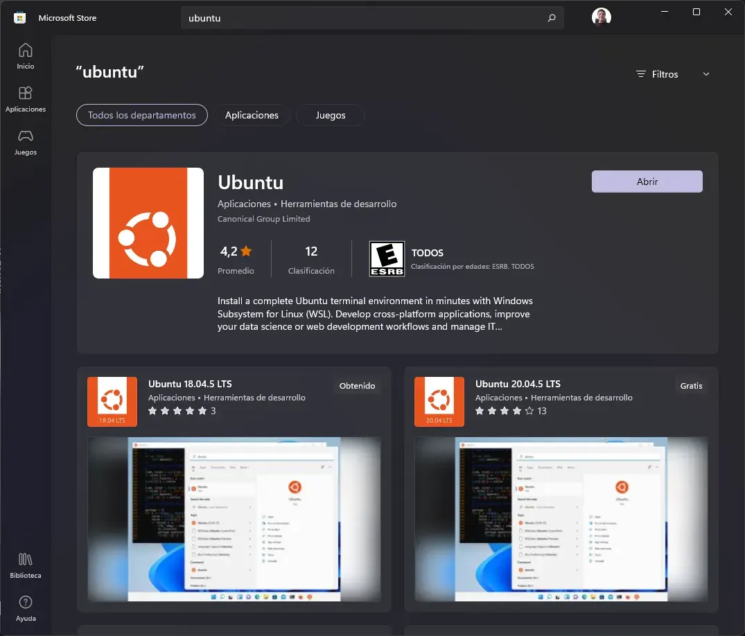The width and height of the screenshot is (745, 636).
Task: Click the TODOS age rating label
Action: coord(427,253)
